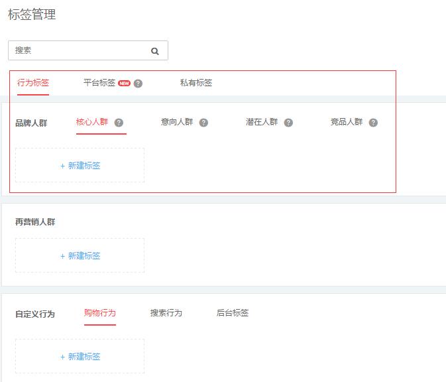This screenshot has height=382, width=446.
Task: Open the 后台标签 tab
Action: (x=233, y=313)
